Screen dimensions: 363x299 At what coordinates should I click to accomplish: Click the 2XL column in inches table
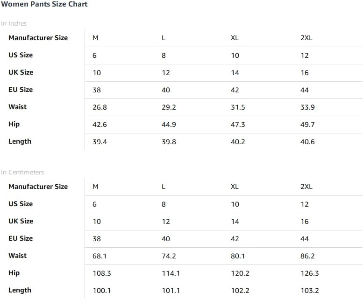pos(306,38)
